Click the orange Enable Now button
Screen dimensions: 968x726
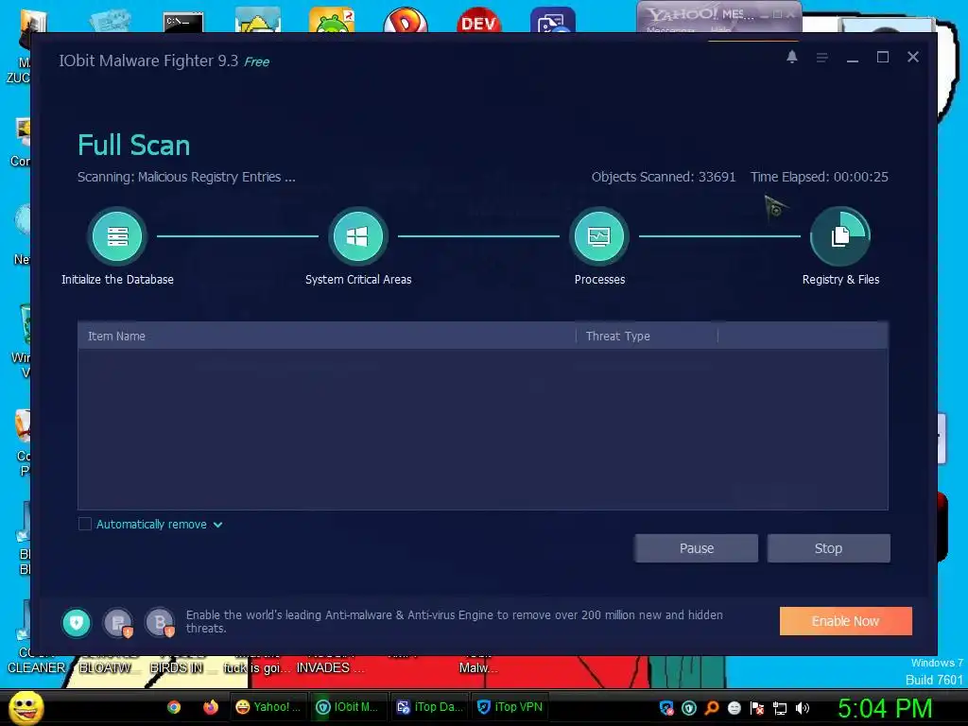(x=846, y=621)
